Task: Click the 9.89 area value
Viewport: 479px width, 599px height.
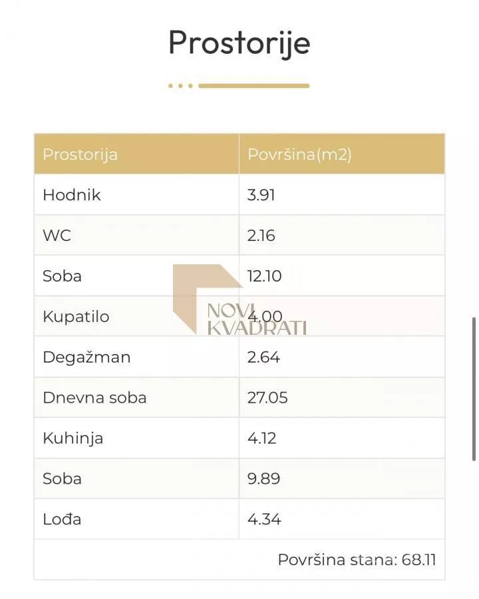Action: point(263,479)
